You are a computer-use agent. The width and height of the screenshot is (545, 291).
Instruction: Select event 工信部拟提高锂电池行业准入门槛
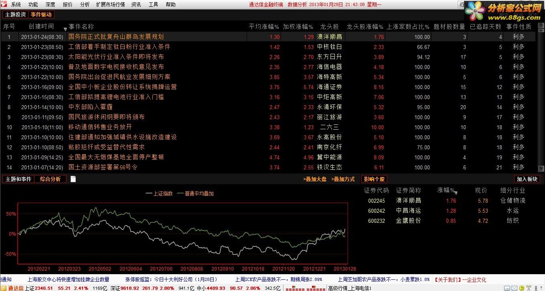[116, 97]
